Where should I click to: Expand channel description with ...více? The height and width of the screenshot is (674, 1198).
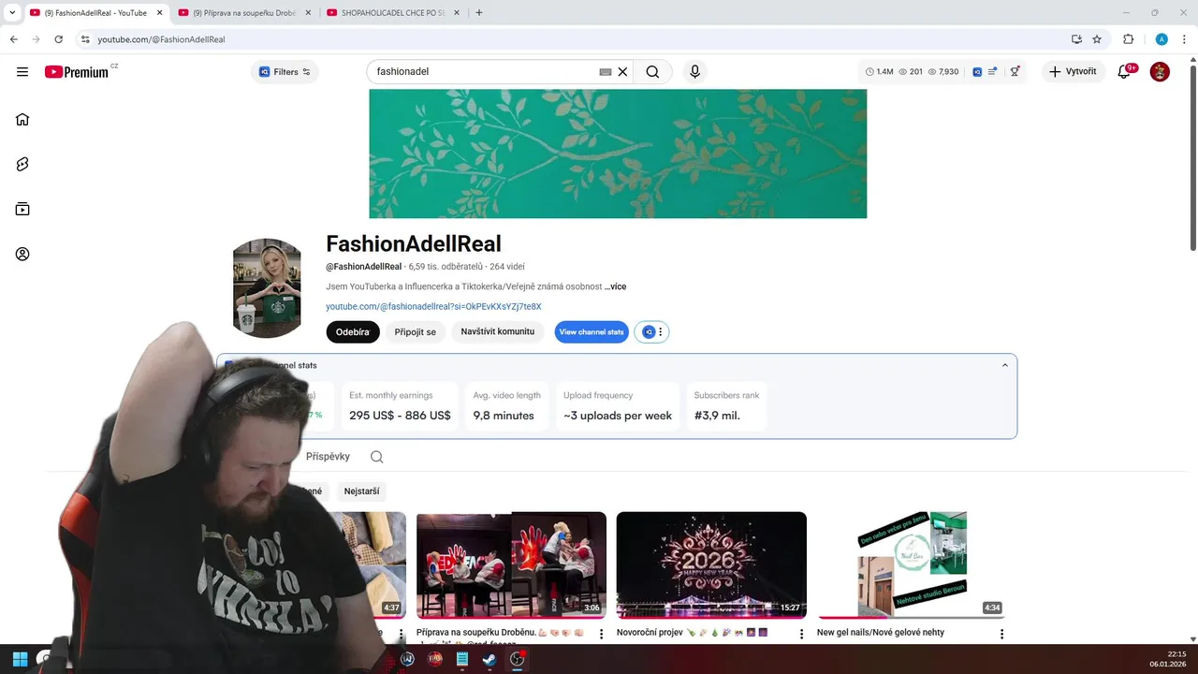point(615,286)
